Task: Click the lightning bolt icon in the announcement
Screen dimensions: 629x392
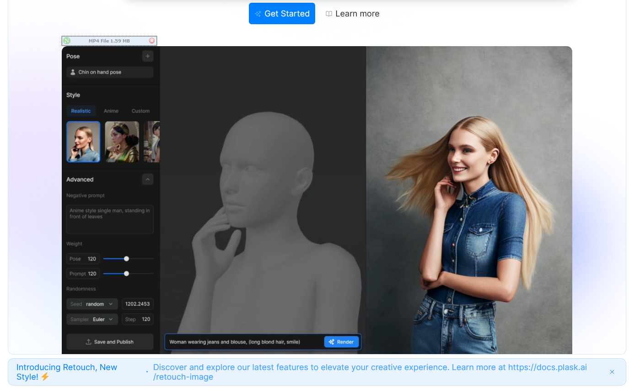Action: [45, 377]
